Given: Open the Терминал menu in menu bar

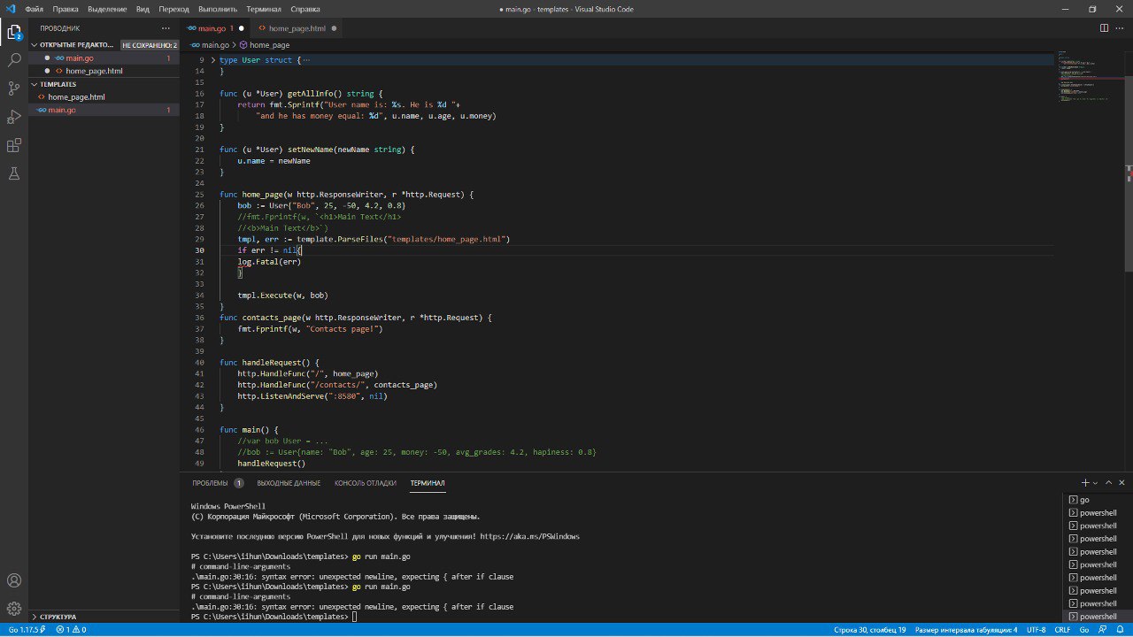Looking at the screenshot, I should (263, 9).
